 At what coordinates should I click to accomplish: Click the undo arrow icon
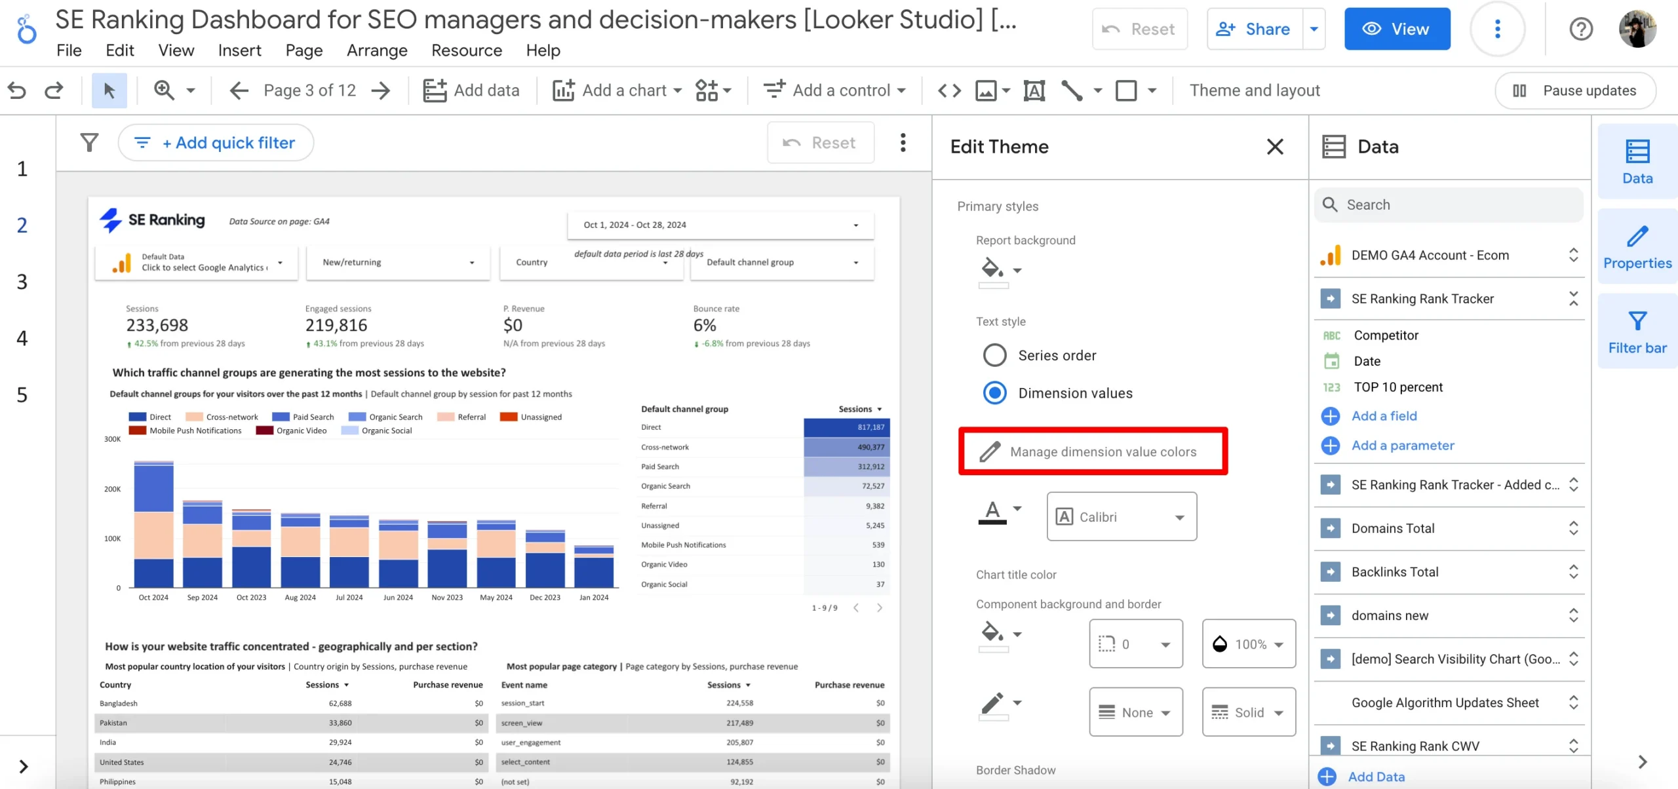coord(17,90)
